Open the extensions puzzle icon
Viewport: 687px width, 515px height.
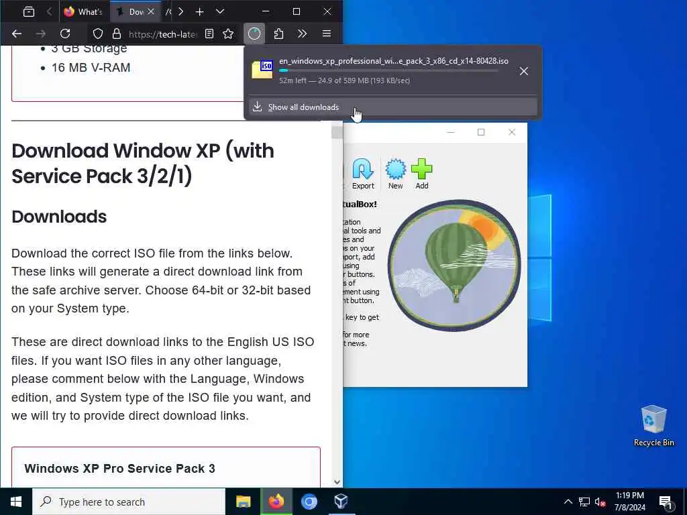point(278,34)
